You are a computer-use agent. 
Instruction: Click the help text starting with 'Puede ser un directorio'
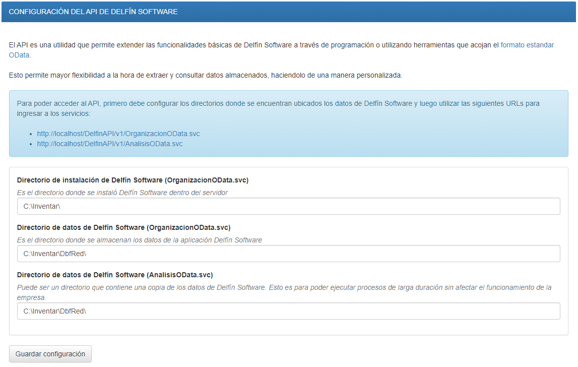pos(284,287)
